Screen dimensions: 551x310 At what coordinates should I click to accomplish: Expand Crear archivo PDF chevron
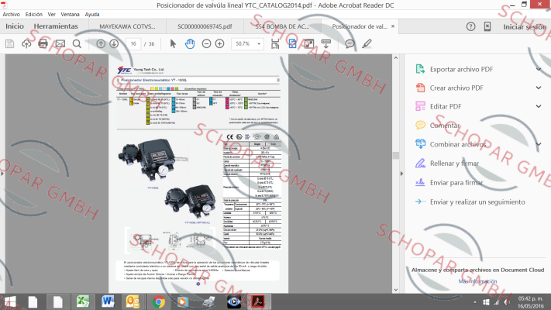[x=539, y=88]
